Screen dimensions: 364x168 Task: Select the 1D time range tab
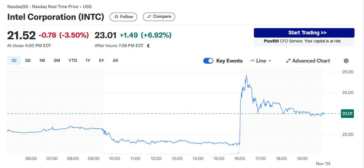[14, 60]
